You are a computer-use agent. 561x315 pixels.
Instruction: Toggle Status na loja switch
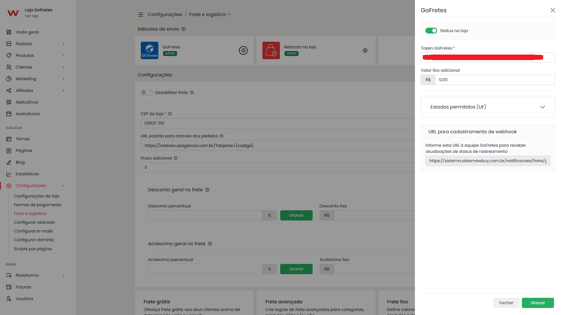(431, 31)
